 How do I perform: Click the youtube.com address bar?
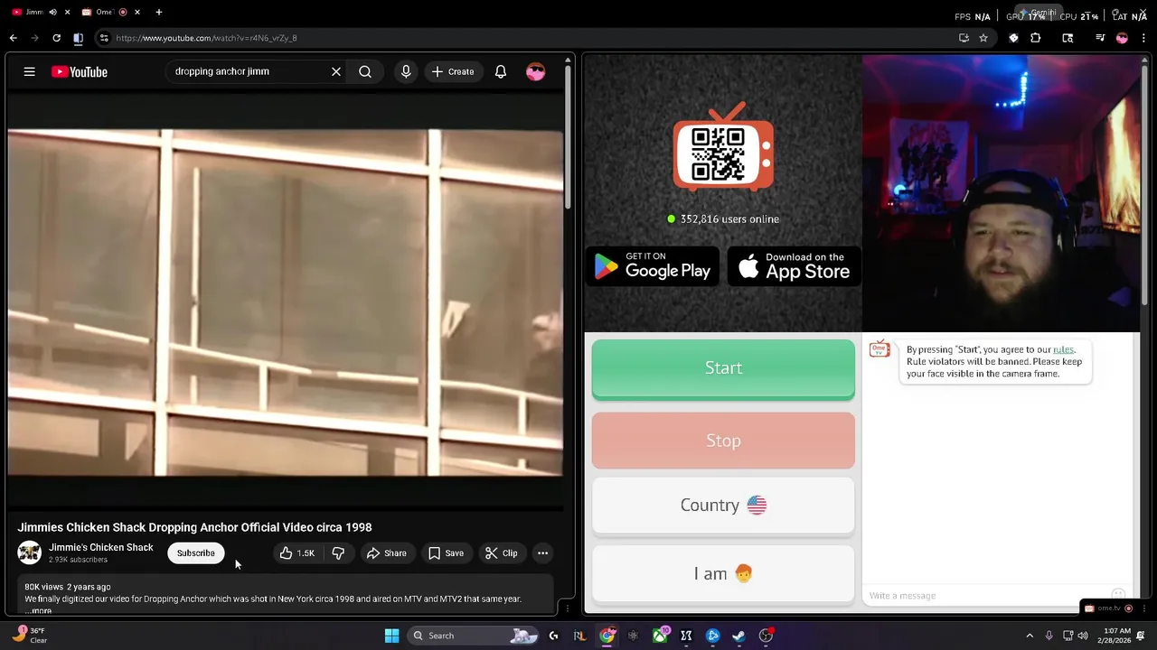[524, 38]
